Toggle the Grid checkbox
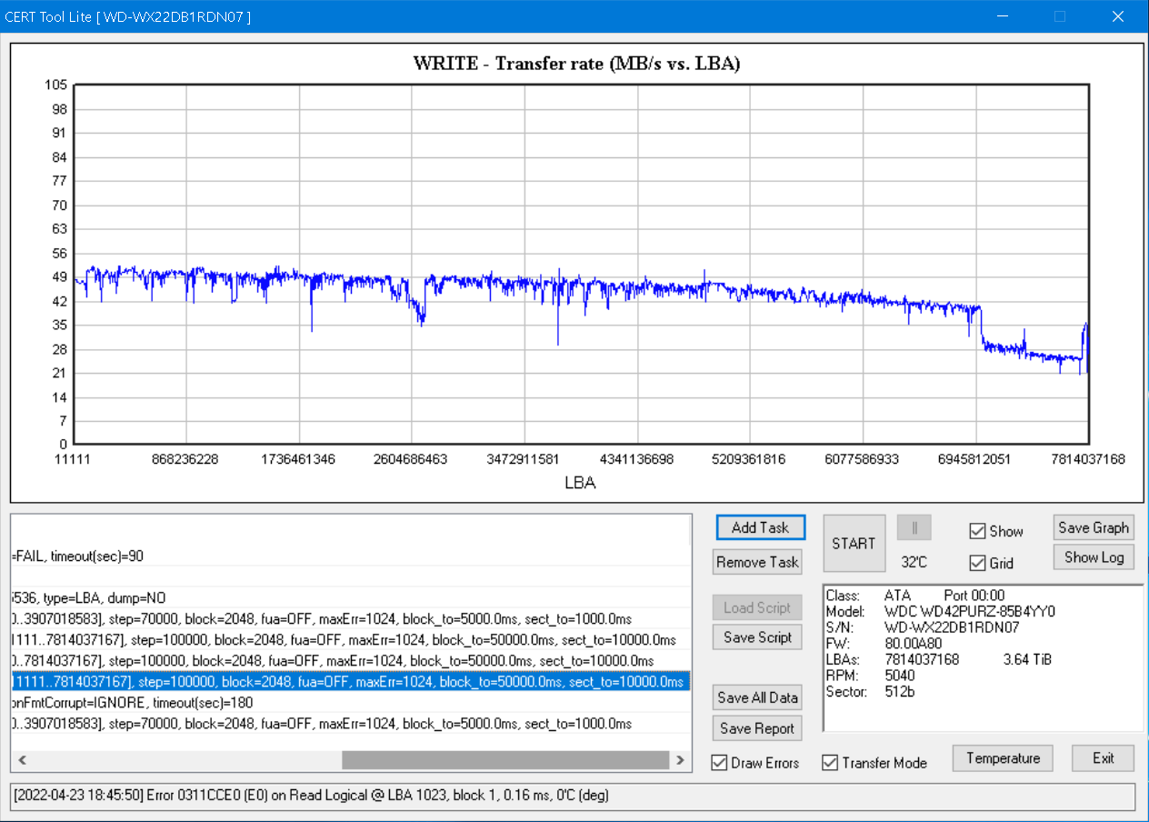 [978, 563]
